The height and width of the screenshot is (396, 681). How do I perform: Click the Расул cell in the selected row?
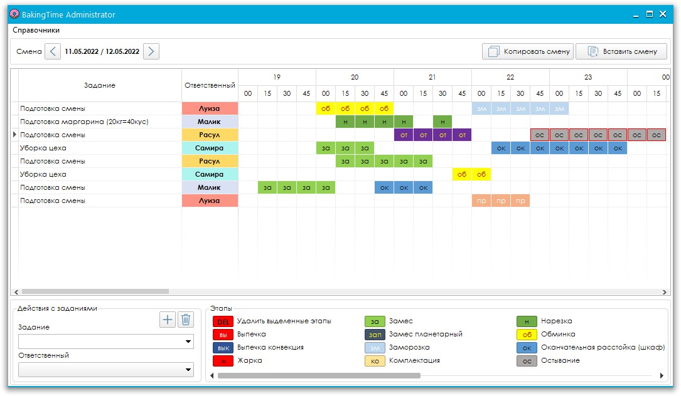point(210,135)
